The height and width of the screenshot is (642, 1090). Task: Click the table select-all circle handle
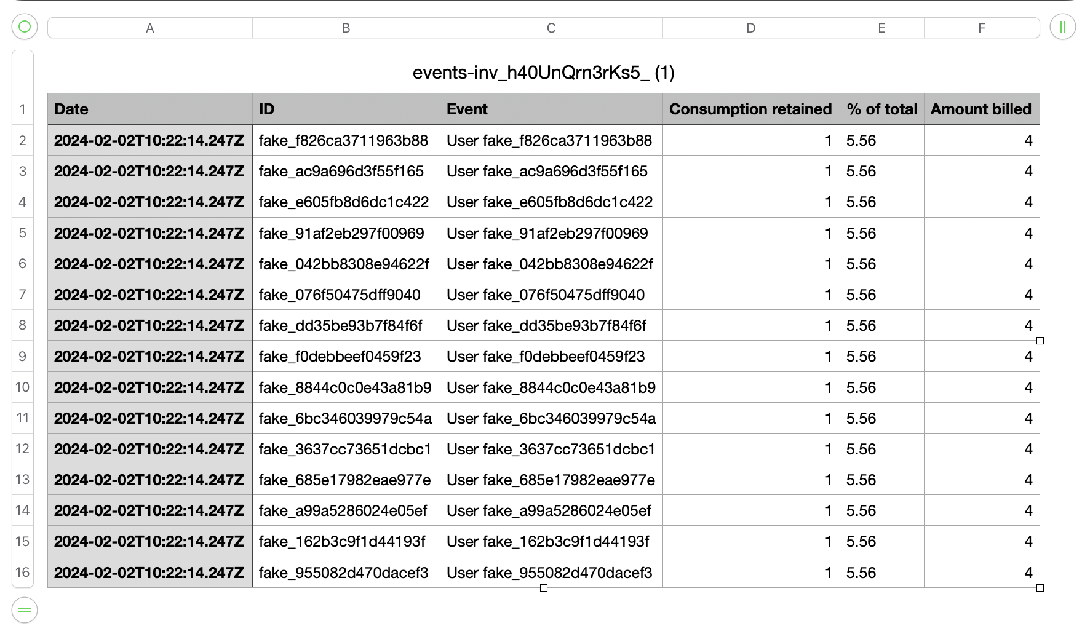[x=25, y=26]
